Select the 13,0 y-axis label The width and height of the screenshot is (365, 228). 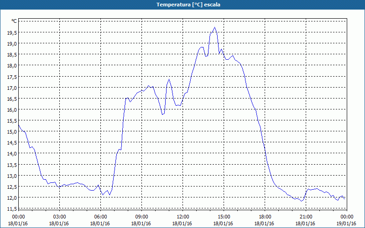coord(12,176)
